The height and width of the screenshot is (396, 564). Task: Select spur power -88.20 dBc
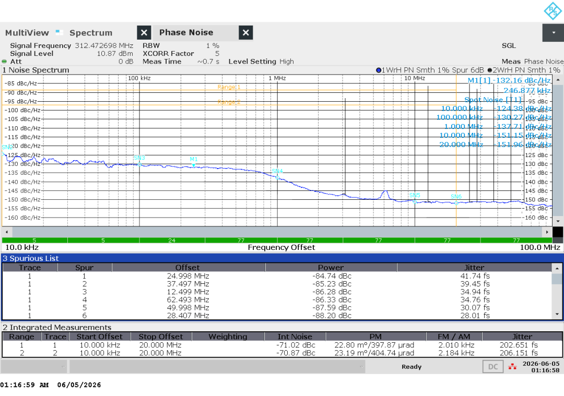coord(332,316)
